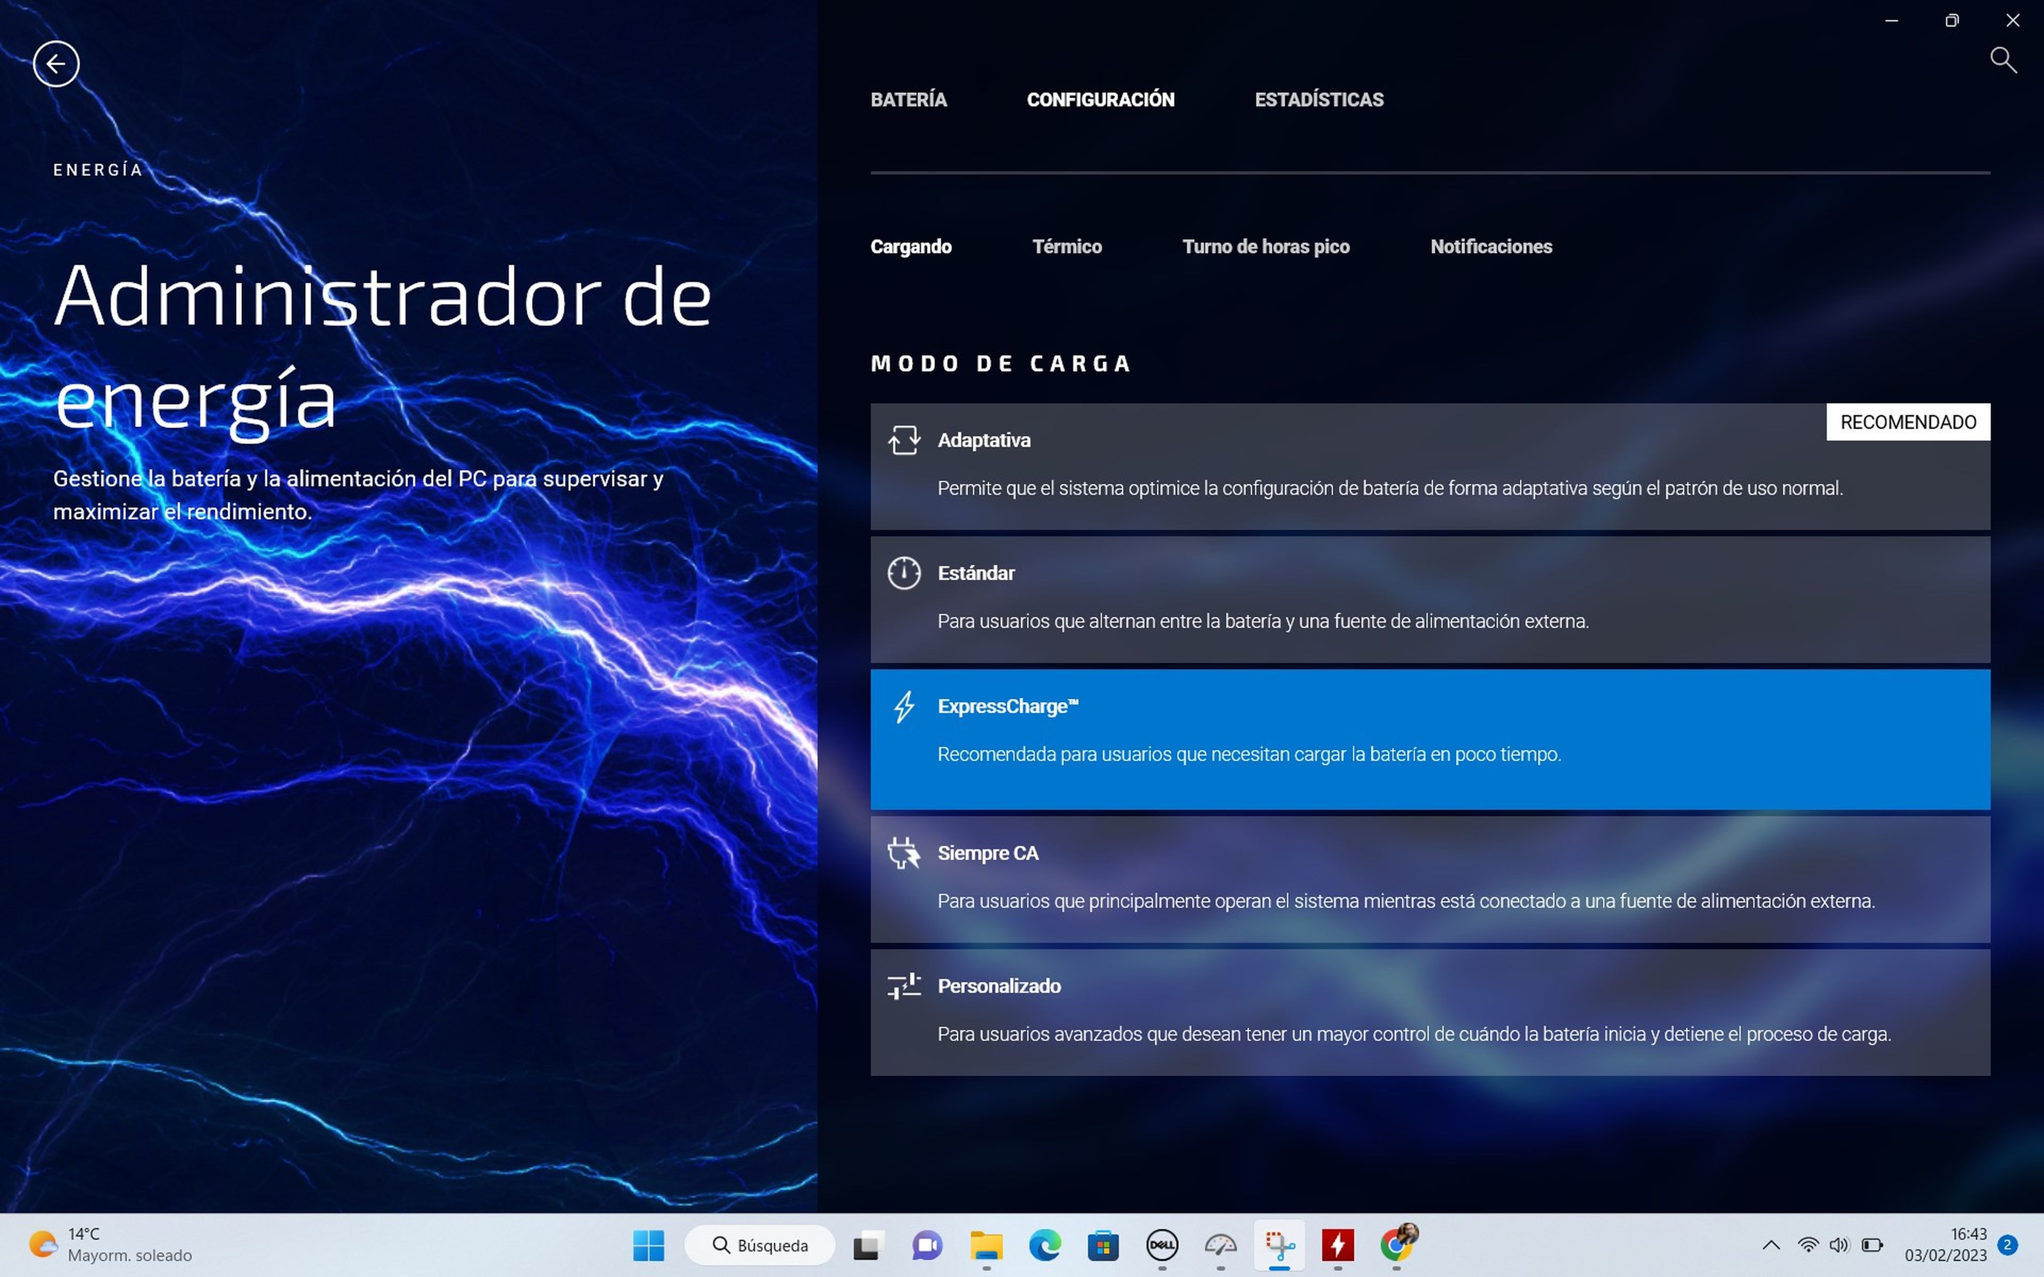The height and width of the screenshot is (1277, 2044).
Task: Open the Notificaciones sub-tab
Action: click(1491, 246)
